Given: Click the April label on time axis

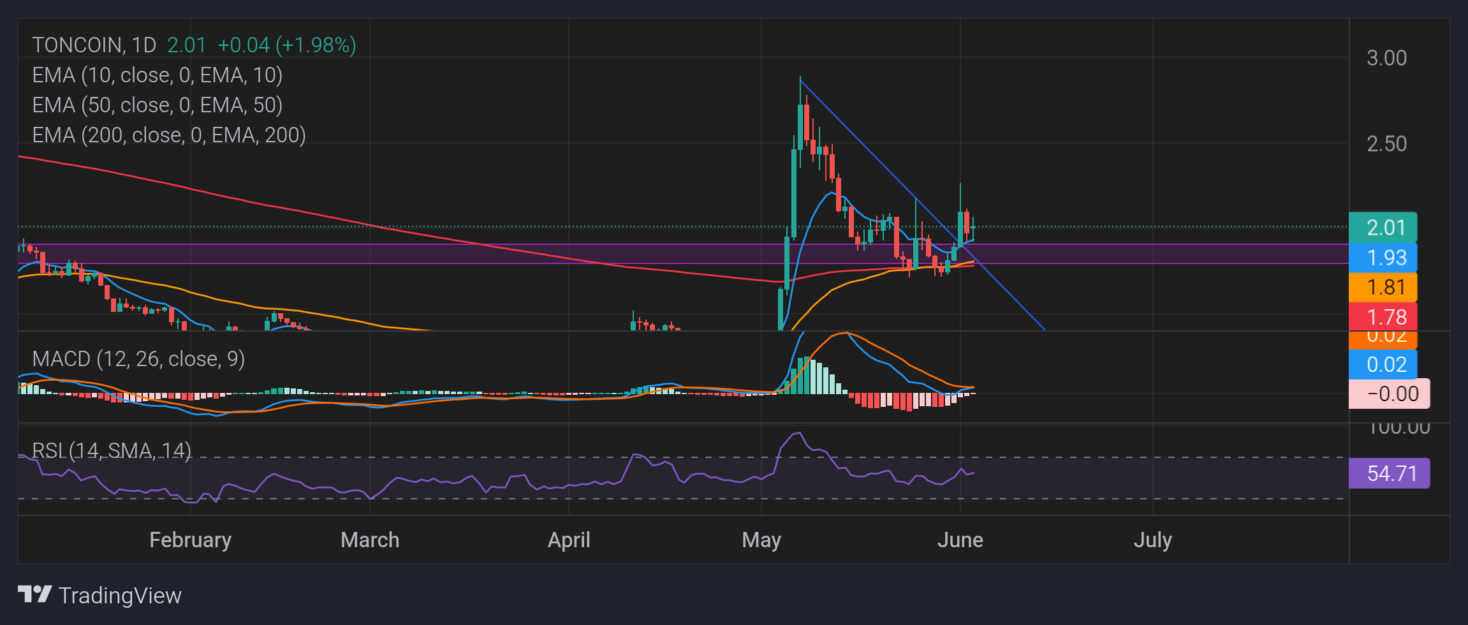Looking at the screenshot, I should click(x=569, y=540).
